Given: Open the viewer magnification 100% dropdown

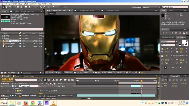Looking at the screenshot, I should point(53,73).
